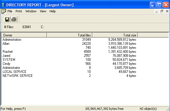This screenshot has width=170, height=111.
Task: Click the 31049 total files value
Action: [86, 40]
